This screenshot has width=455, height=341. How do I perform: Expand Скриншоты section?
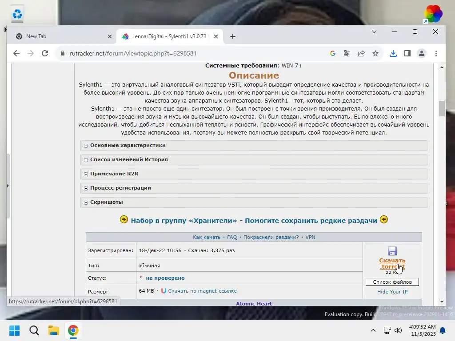pos(254,202)
